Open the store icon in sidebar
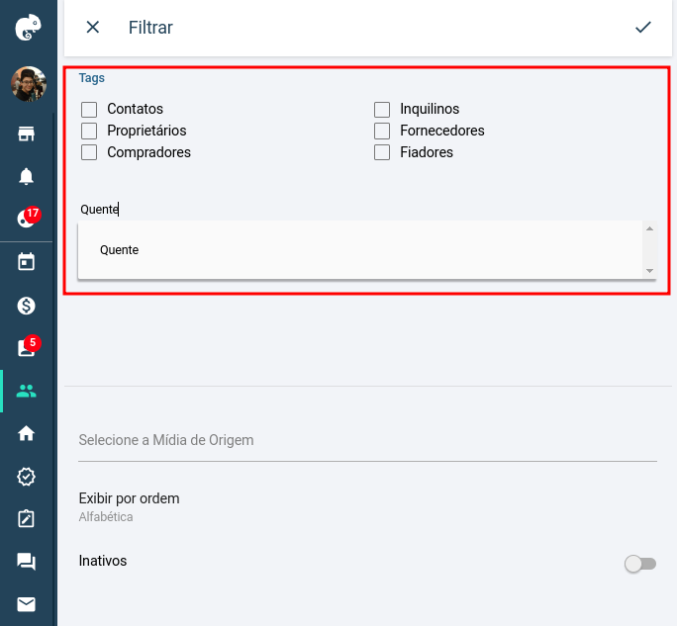The width and height of the screenshot is (677, 626). coord(27,134)
